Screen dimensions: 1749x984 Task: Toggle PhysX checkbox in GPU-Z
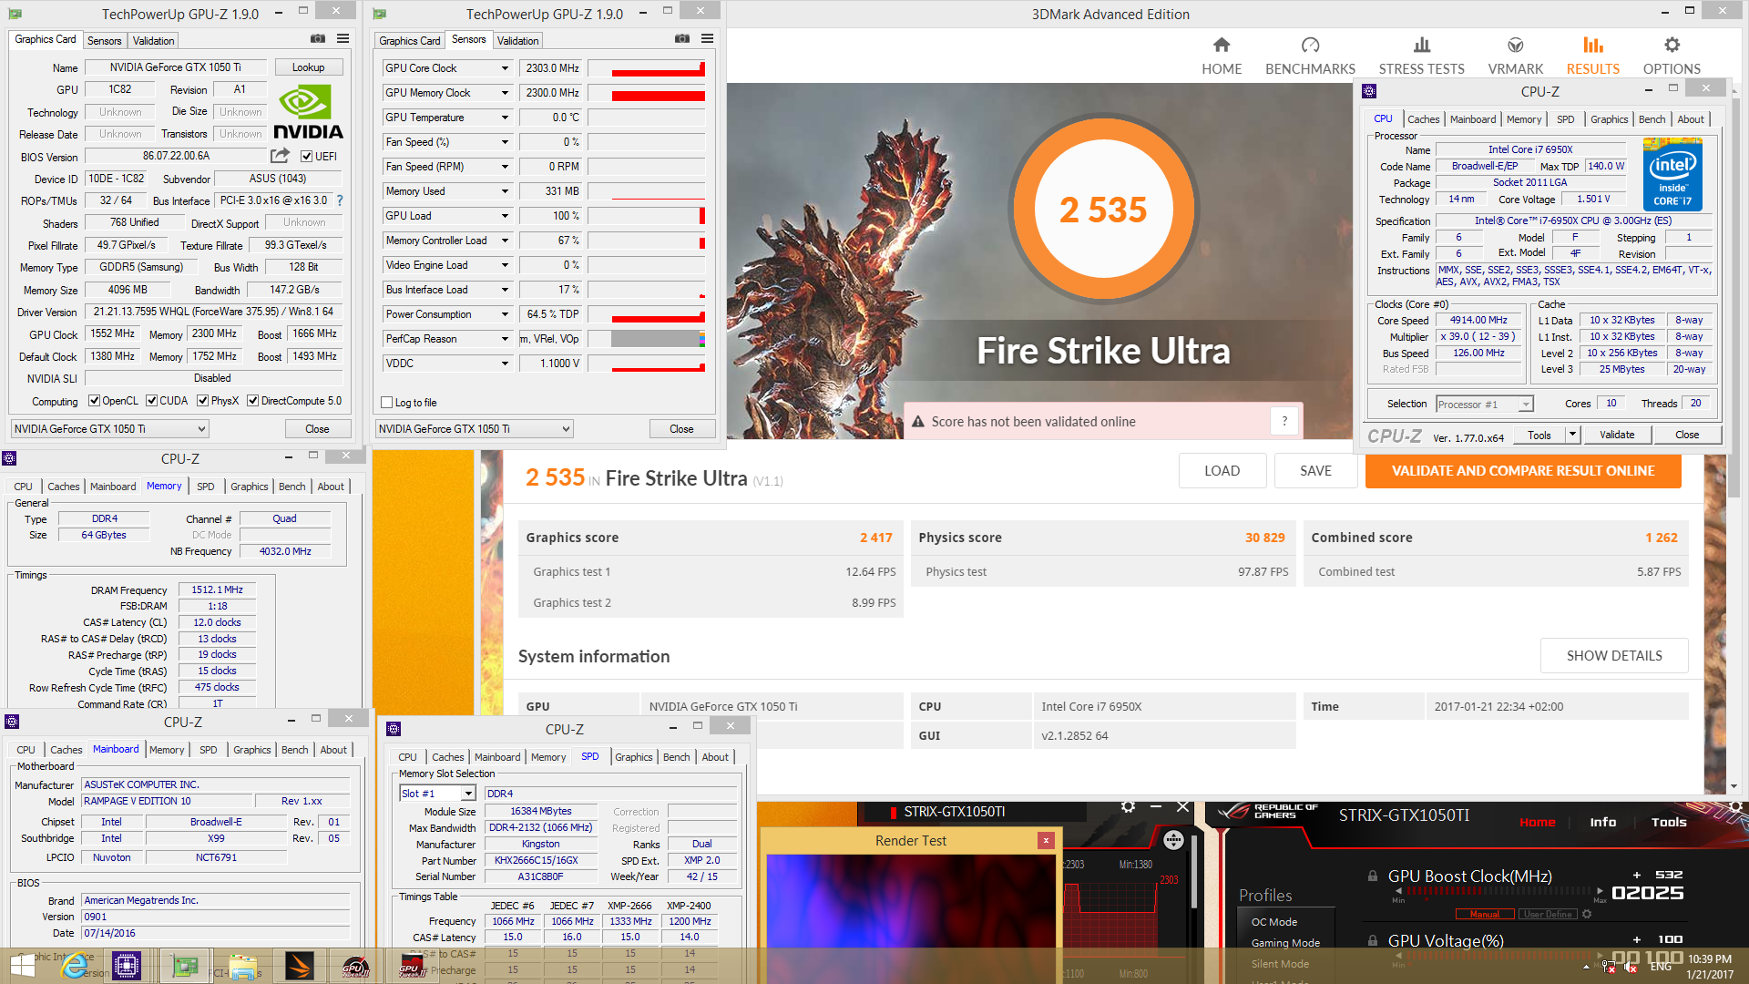pos(203,401)
